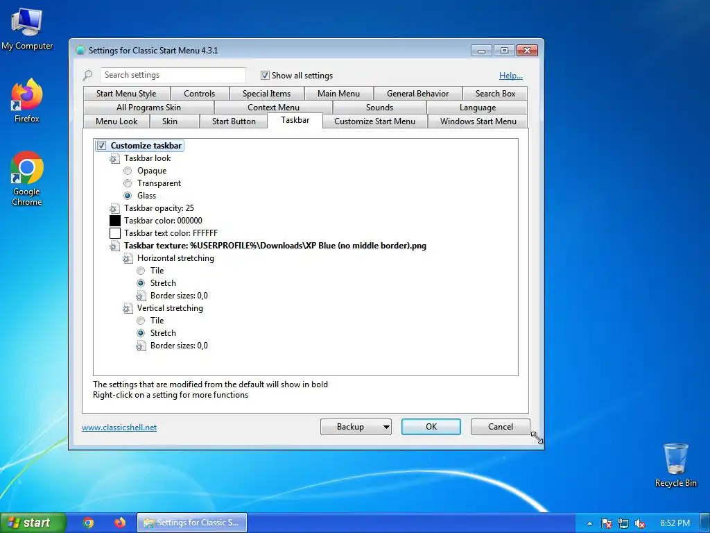This screenshot has height=533, width=710.
Task: Open the Recycle Bin on the desktop
Action: pyautogui.click(x=675, y=465)
